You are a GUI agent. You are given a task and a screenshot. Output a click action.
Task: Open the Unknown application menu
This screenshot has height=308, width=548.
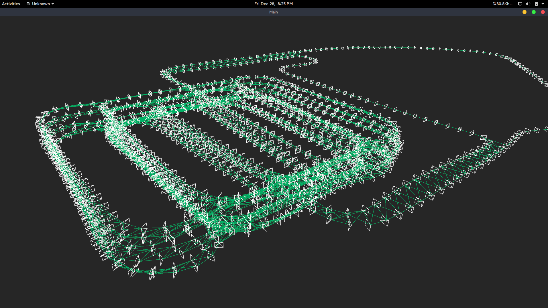(x=40, y=4)
